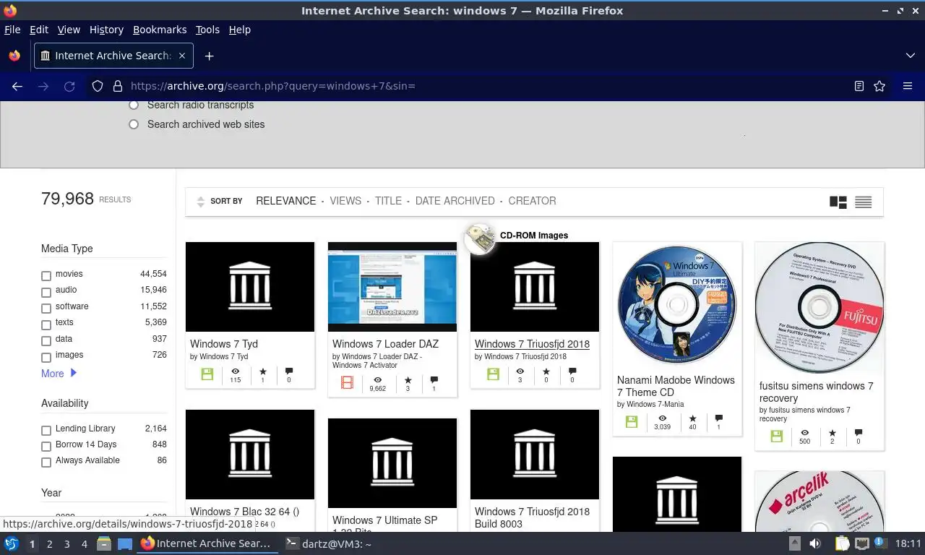Click software icon on Nanami Madobe card
The height and width of the screenshot is (555, 925).
point(632,422)
